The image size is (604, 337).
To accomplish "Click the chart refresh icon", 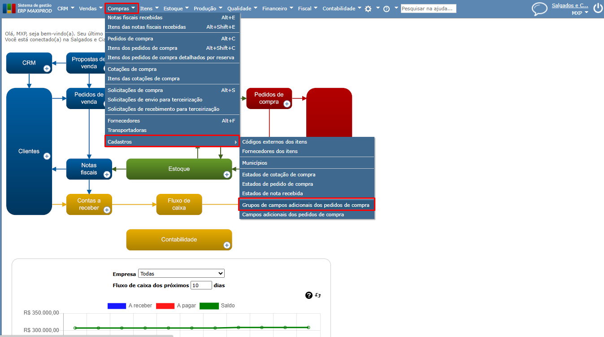I will [318, 295].
